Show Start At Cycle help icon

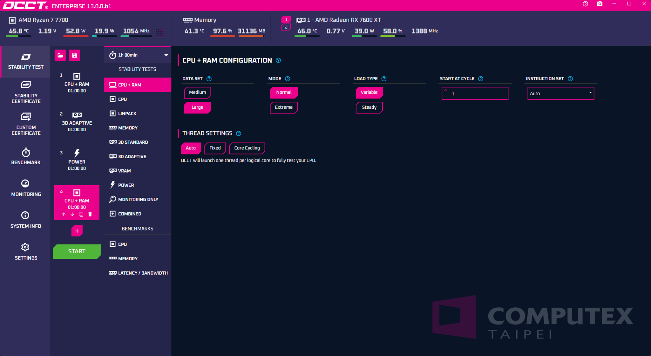[481, 79]
